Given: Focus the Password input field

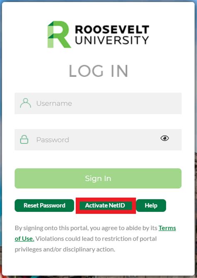Looking at the screenshot, I should [x=98, y=140].
